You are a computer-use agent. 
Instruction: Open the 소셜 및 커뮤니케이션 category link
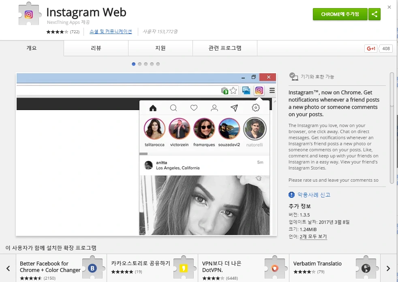[111, 32]
